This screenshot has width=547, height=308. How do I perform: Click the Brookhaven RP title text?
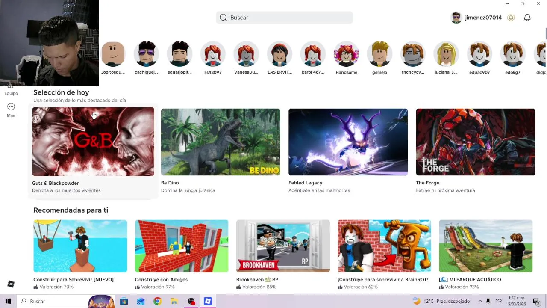point(257,280)
